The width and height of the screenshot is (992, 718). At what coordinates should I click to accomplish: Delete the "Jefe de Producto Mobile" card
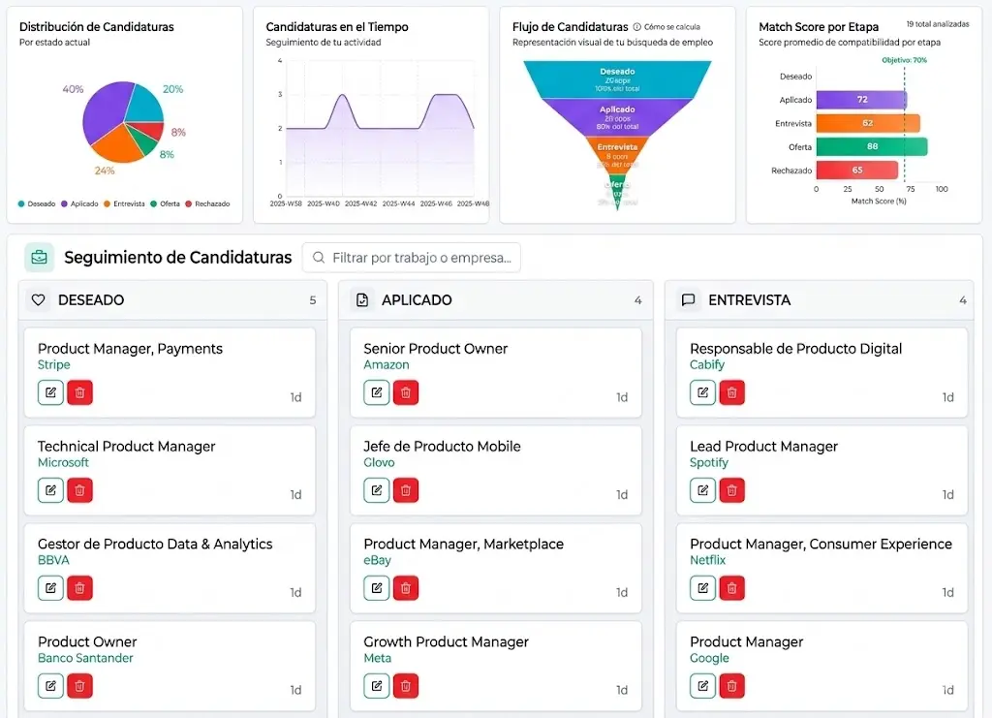[x=406, y=489]
